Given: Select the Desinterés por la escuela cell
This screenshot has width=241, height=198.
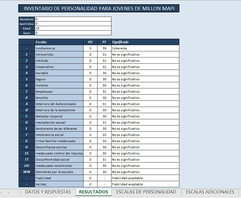Looking at the screenshot, I should 59,172.
